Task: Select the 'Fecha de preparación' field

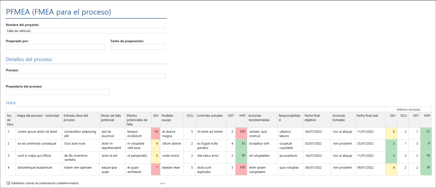Action: 138,47
